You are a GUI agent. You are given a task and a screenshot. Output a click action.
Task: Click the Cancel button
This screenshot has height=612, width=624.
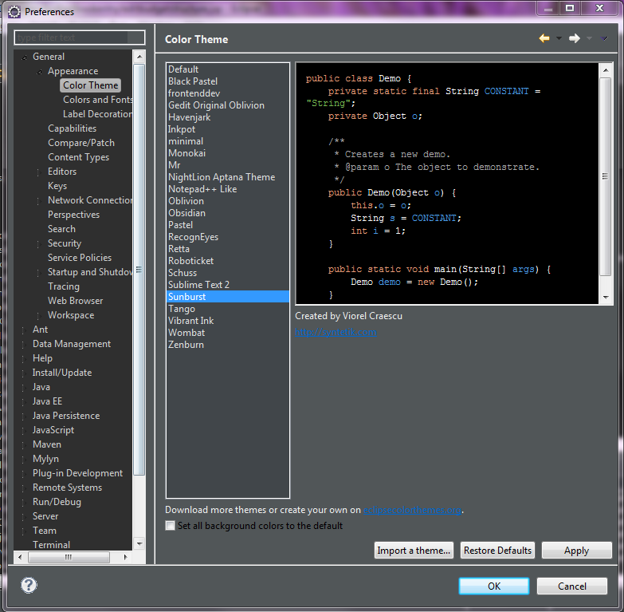(x=572, y=586)
